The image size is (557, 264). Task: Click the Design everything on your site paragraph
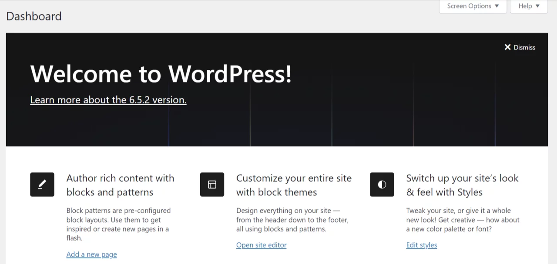click(x=292, y=220)
